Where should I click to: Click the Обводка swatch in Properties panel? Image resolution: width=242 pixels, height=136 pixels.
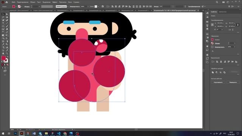(x=213, y=43)
